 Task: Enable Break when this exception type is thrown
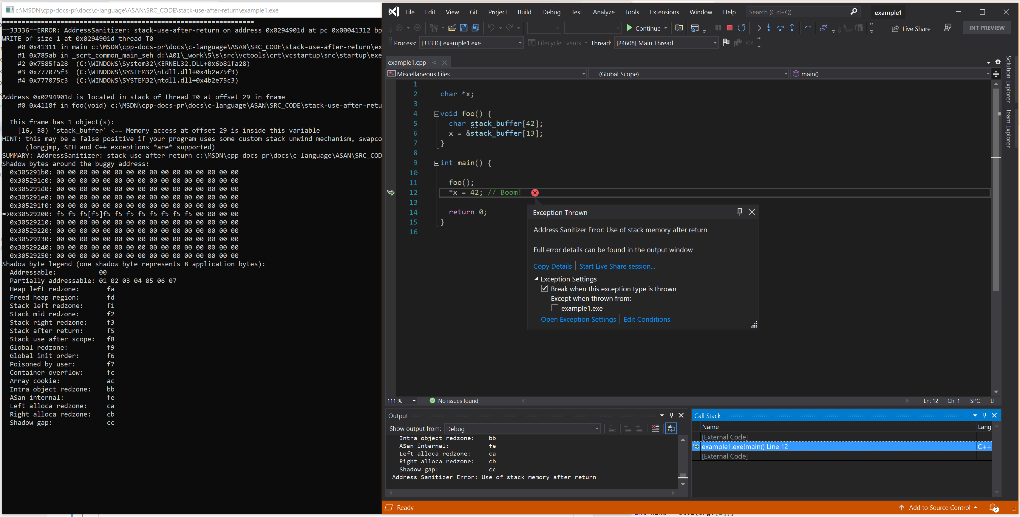click(544, 289)
